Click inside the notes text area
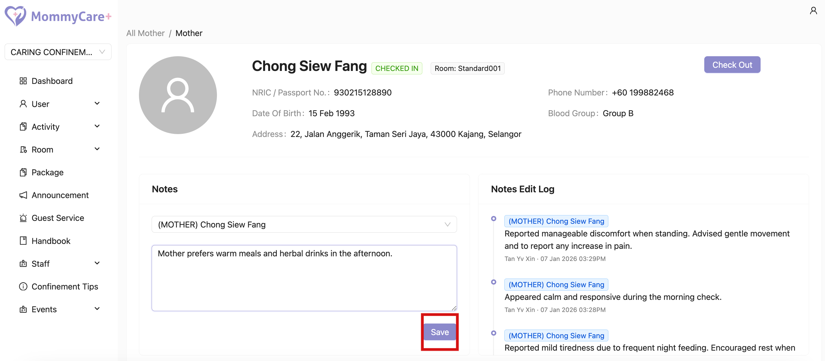 pyautogui.click(x=304, y=281)
